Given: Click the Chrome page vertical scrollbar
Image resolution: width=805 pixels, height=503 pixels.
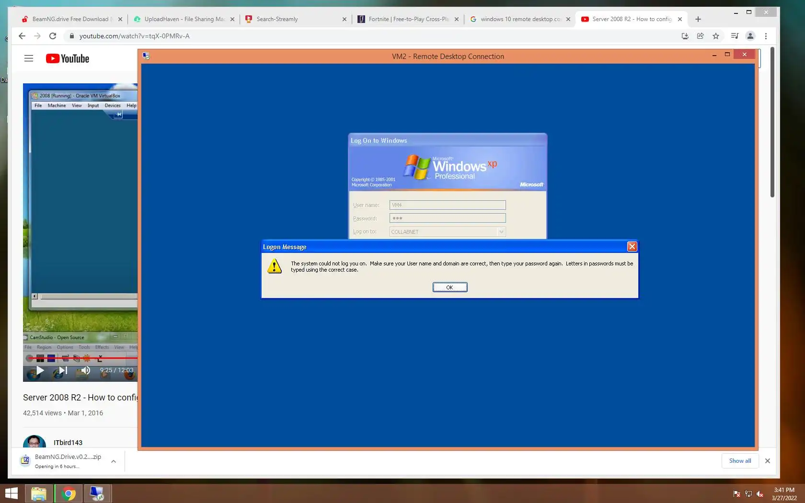Looking at the screenshot, I should (772, 122).
